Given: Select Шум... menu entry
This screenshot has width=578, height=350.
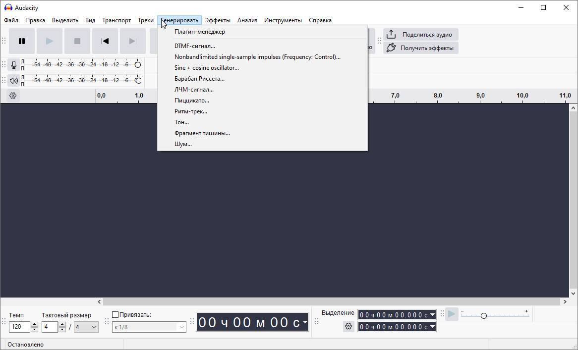Looking at the screenshot, I should (x=183, y=144).
